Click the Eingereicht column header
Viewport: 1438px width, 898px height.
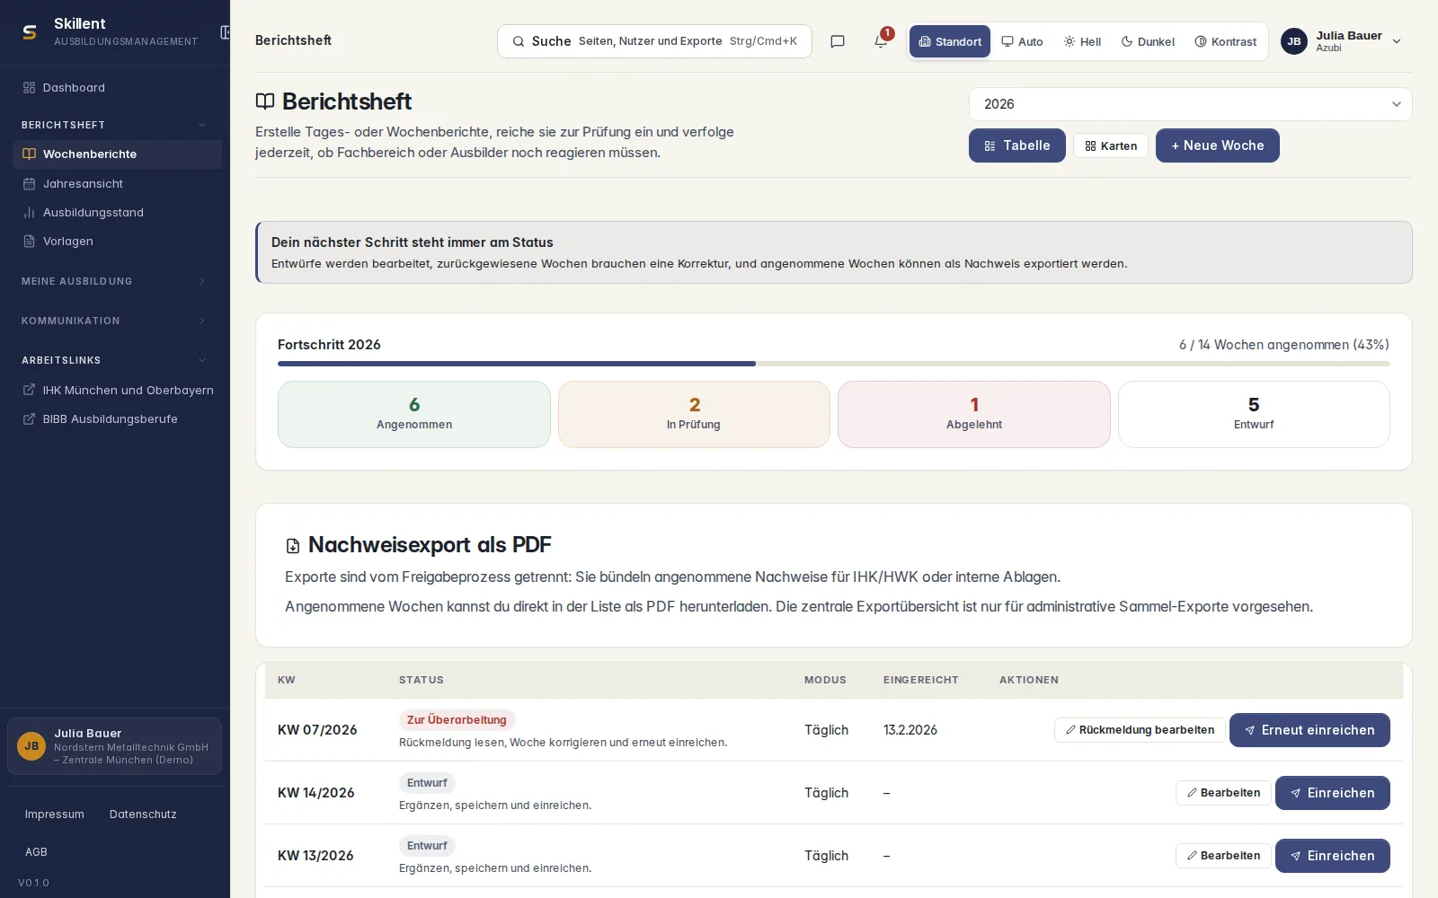click(921, 680)
